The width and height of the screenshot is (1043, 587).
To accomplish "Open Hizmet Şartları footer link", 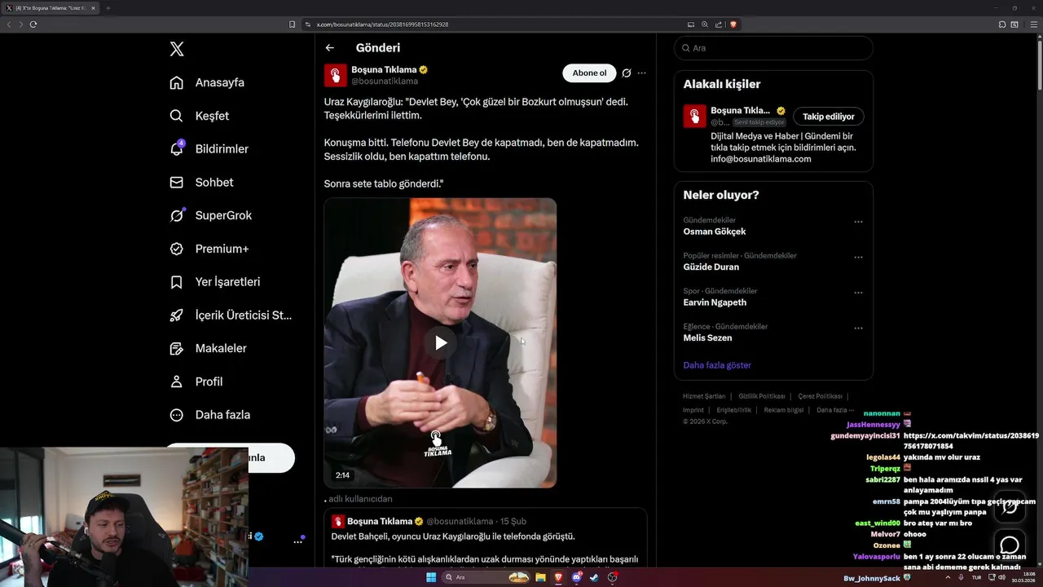I will point(704,396).
